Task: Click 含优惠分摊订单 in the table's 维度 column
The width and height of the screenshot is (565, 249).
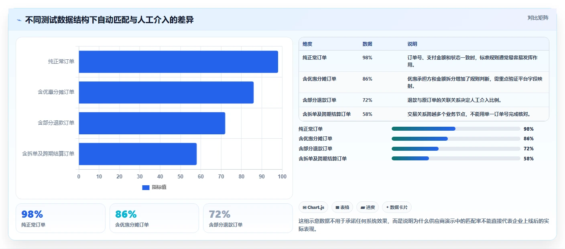Action: click(319, 79)
